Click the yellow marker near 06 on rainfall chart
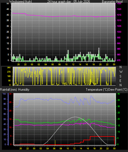128x152 pixels. point(55,143)
